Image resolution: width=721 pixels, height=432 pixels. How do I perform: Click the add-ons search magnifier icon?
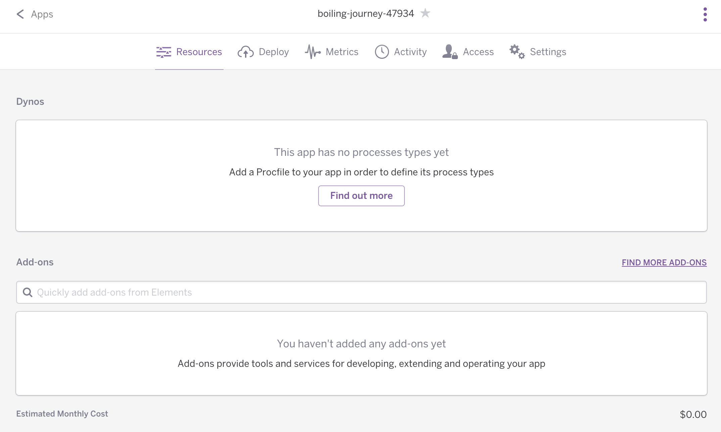click(x=28, y=292)
